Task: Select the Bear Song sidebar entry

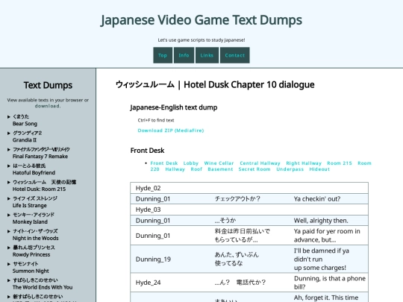Action: pyautogui.click(x=25, y=120)
